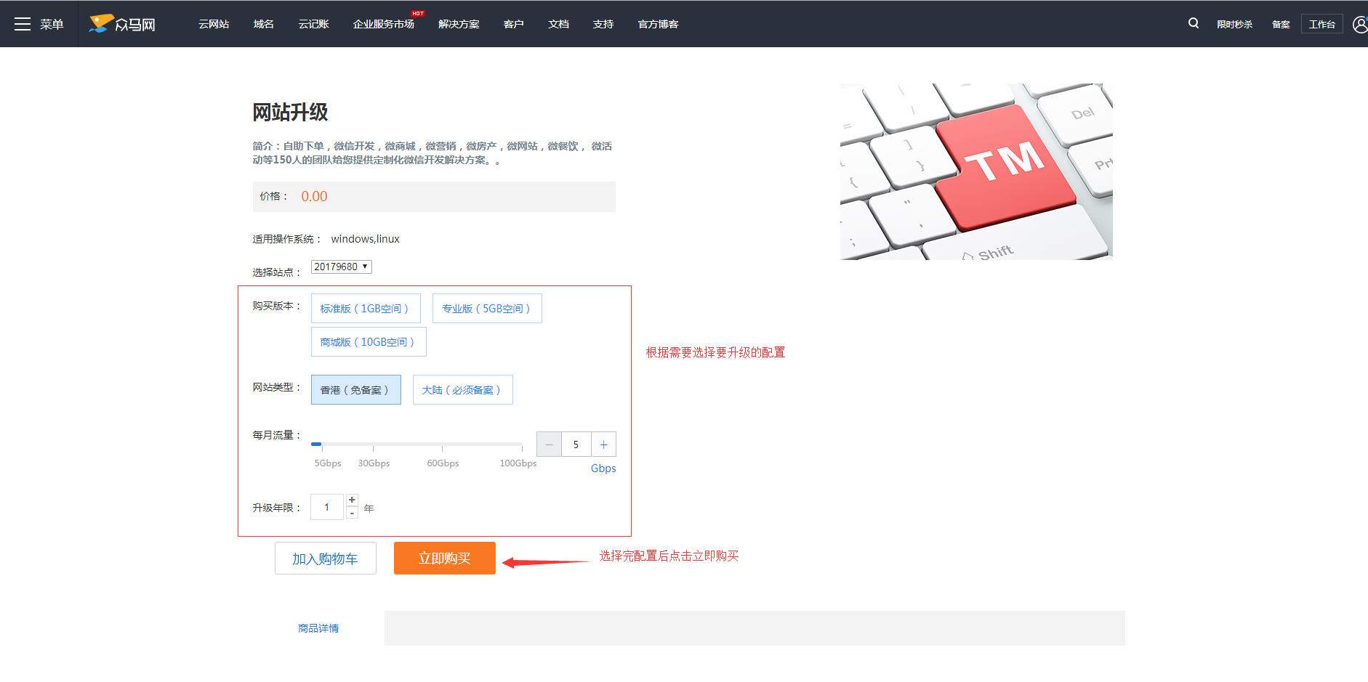
Task: Expand the 选择站点 dropdown 20179680
Action: pos(342,267)
